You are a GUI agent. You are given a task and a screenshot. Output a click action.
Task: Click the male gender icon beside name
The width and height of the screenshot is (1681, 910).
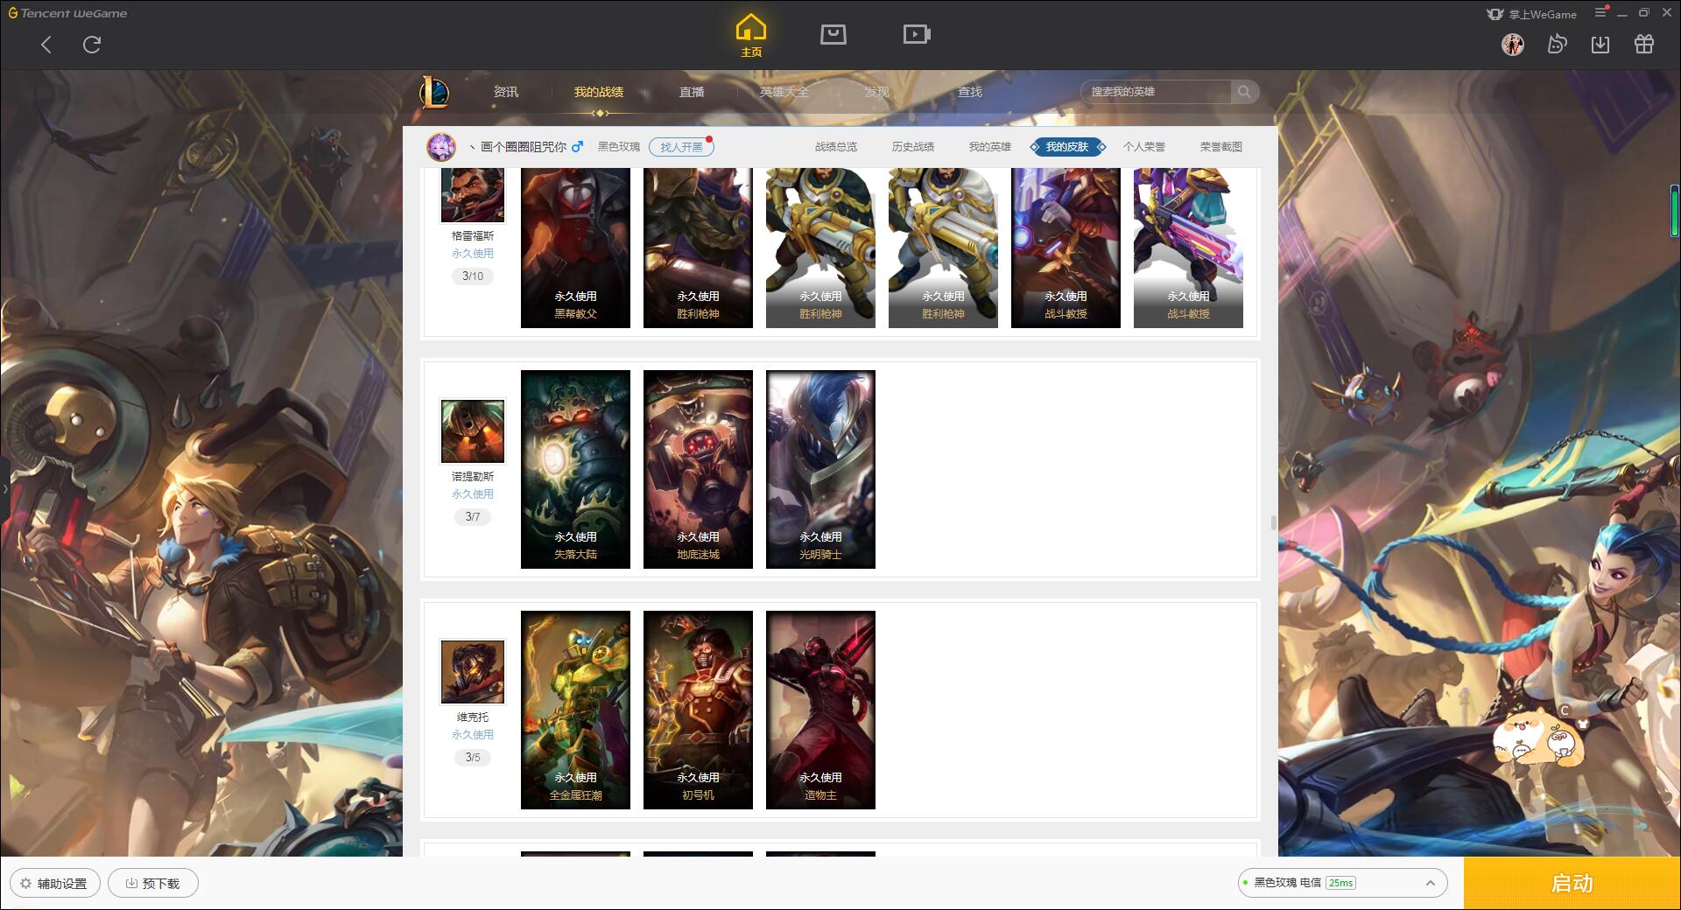[x=577, y=147]
